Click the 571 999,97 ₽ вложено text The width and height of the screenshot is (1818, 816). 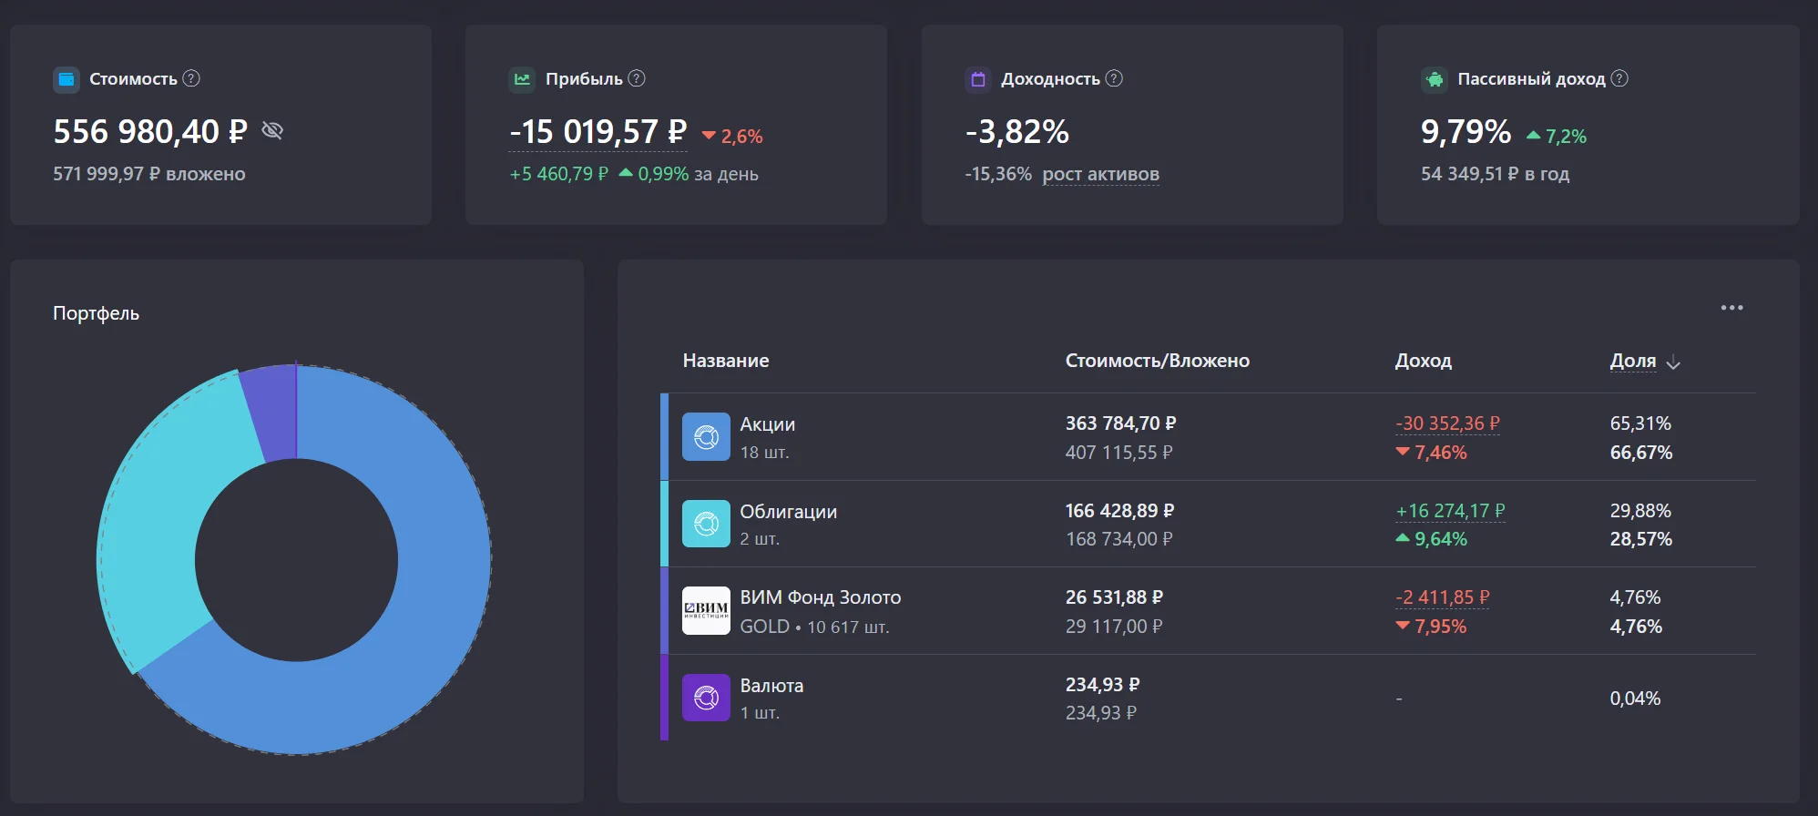(149, 174)
